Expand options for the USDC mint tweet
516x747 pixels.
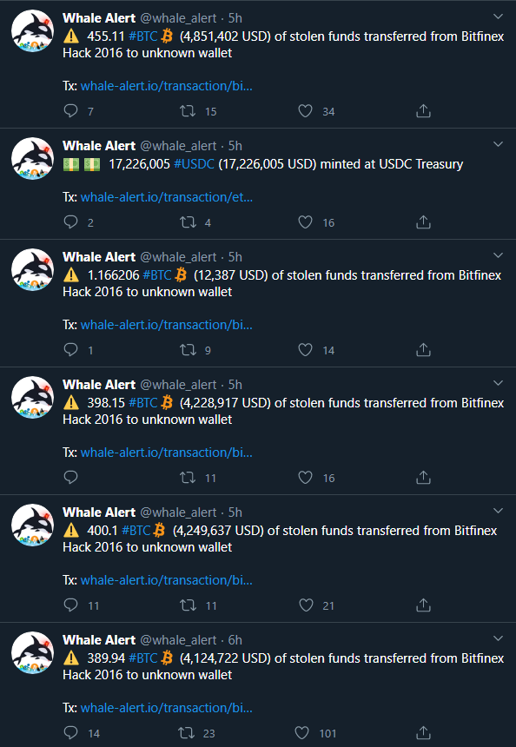498,143
